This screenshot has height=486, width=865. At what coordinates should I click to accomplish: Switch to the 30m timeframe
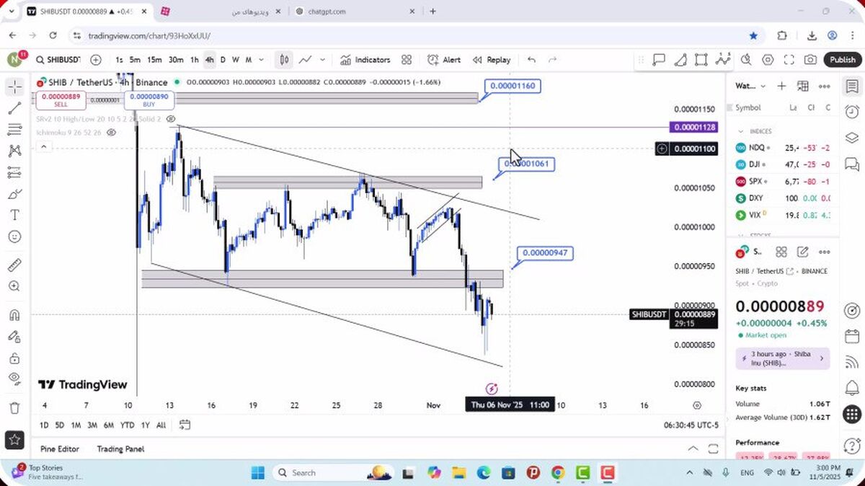click(176, 60)
